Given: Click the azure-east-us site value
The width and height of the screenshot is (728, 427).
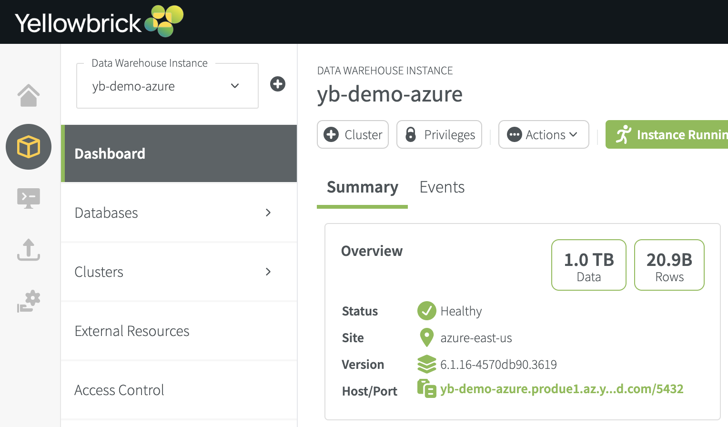Looking at the screenshot, I should tap(476, 338).
